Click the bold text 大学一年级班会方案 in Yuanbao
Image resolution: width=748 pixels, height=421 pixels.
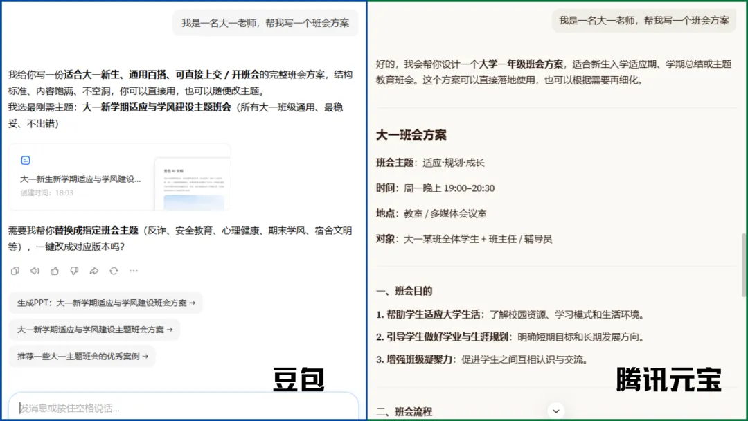(521, 64)
